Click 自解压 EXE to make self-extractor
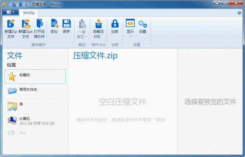This screenshot has width=245, height=157. (98, 29)
